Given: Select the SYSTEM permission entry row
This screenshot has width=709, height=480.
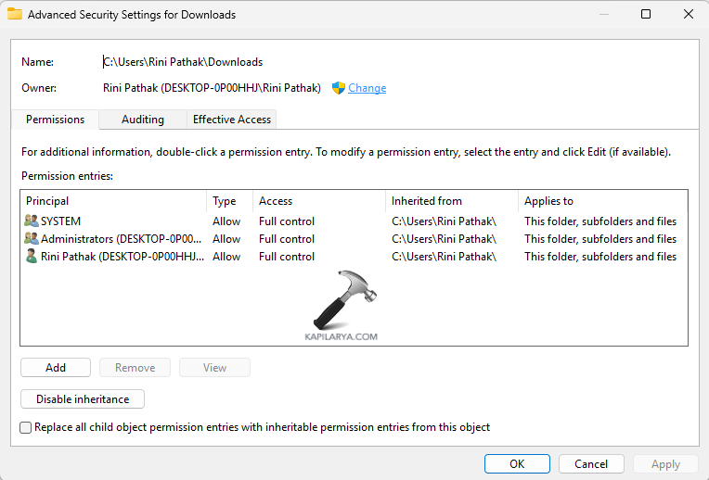Looking at the screenshot, I should [278, 221].
